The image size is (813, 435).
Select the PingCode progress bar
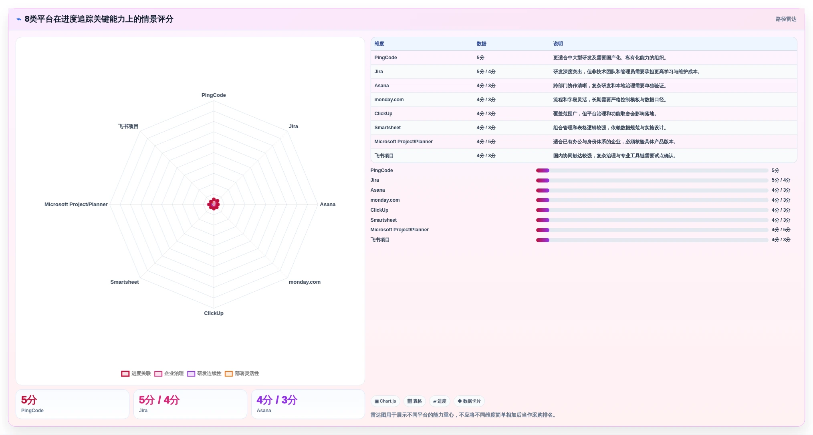(652, 170)
